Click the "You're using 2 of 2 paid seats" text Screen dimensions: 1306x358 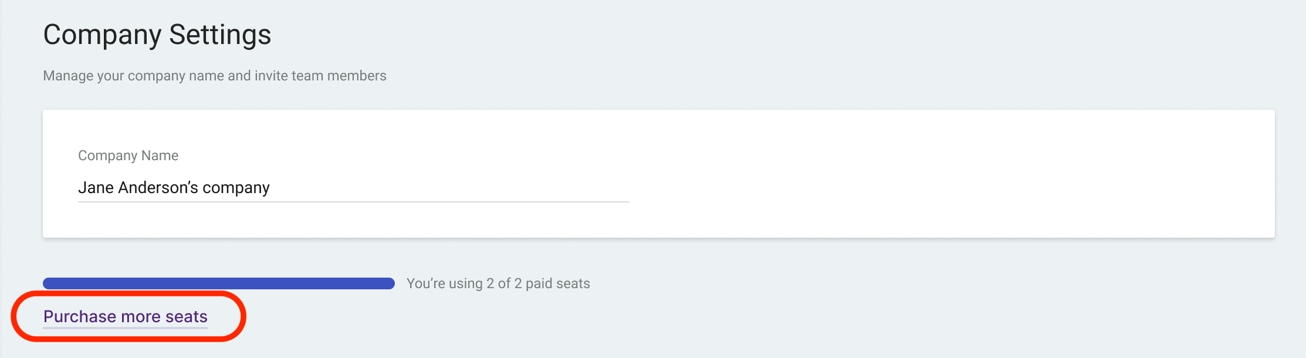click(x=498, y=283)
